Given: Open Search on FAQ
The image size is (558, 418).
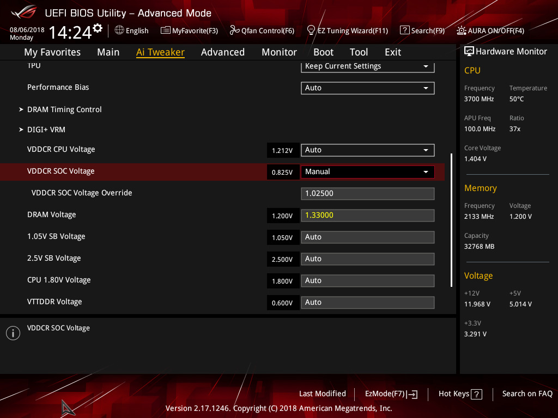Looking at the screenshot, I should click(527, 394).
